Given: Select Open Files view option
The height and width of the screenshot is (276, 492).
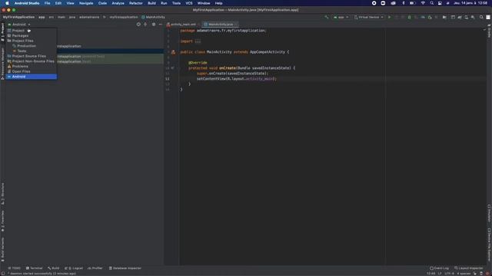Looking at the screenshot, I should [x=31, y=71].
